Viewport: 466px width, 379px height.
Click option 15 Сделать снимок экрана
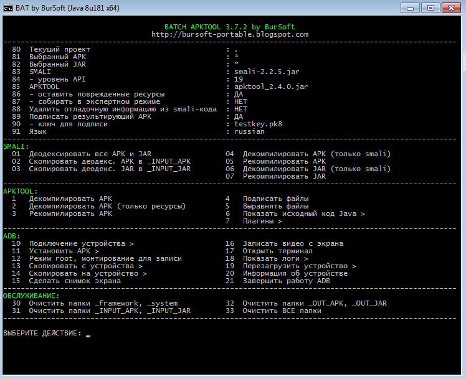pyautogui.click(x=66, y=281)
